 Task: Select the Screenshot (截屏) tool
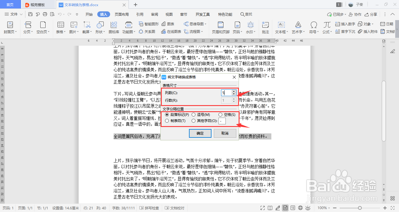87,28
